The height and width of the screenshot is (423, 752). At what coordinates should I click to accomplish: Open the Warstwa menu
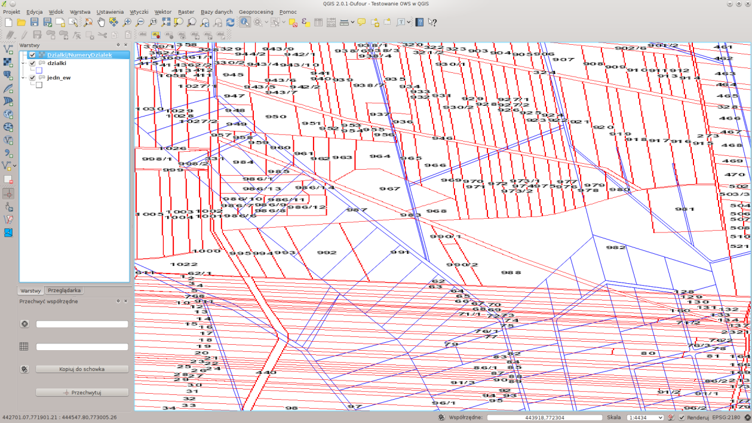[x=80, y=12]
